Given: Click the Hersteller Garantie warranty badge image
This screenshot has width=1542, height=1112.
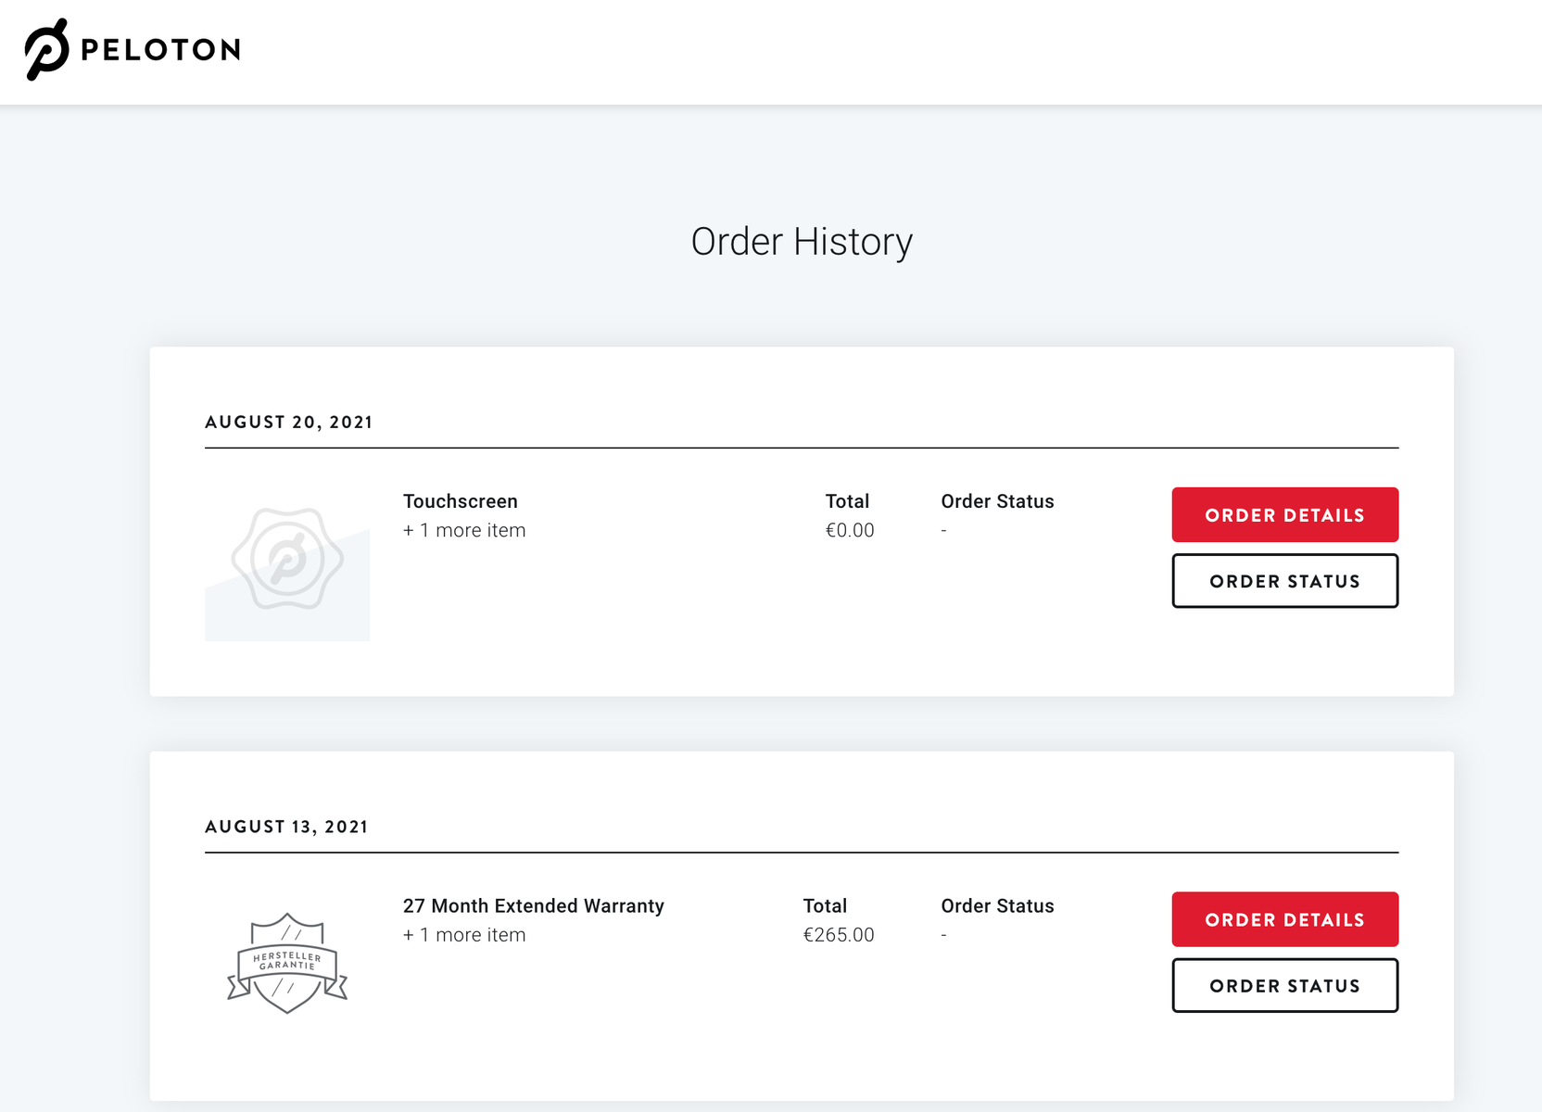Looking at the screenshot, I should coord(287,963).
